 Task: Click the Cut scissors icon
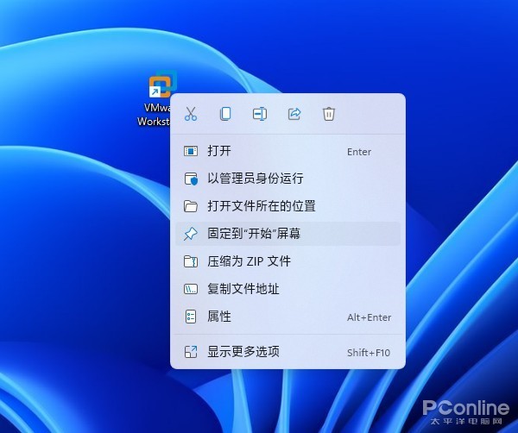click(x=191, y=114)
